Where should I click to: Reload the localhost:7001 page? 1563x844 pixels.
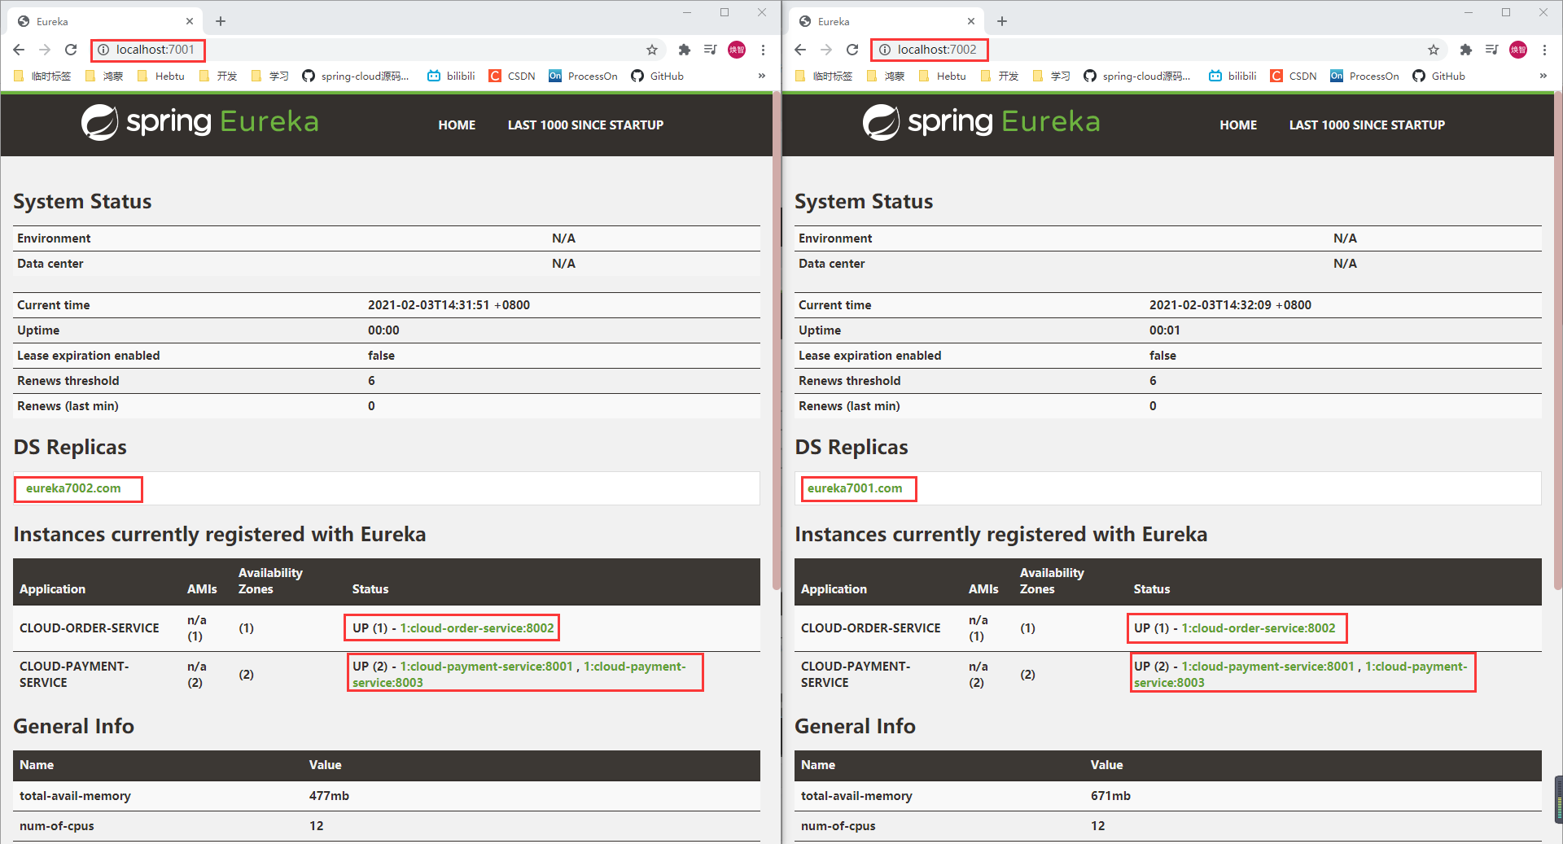71,50
